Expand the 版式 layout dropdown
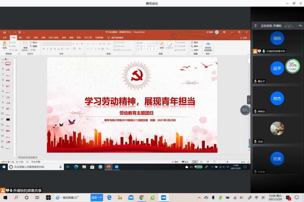304x202 pixels. (x=34, y=42)
